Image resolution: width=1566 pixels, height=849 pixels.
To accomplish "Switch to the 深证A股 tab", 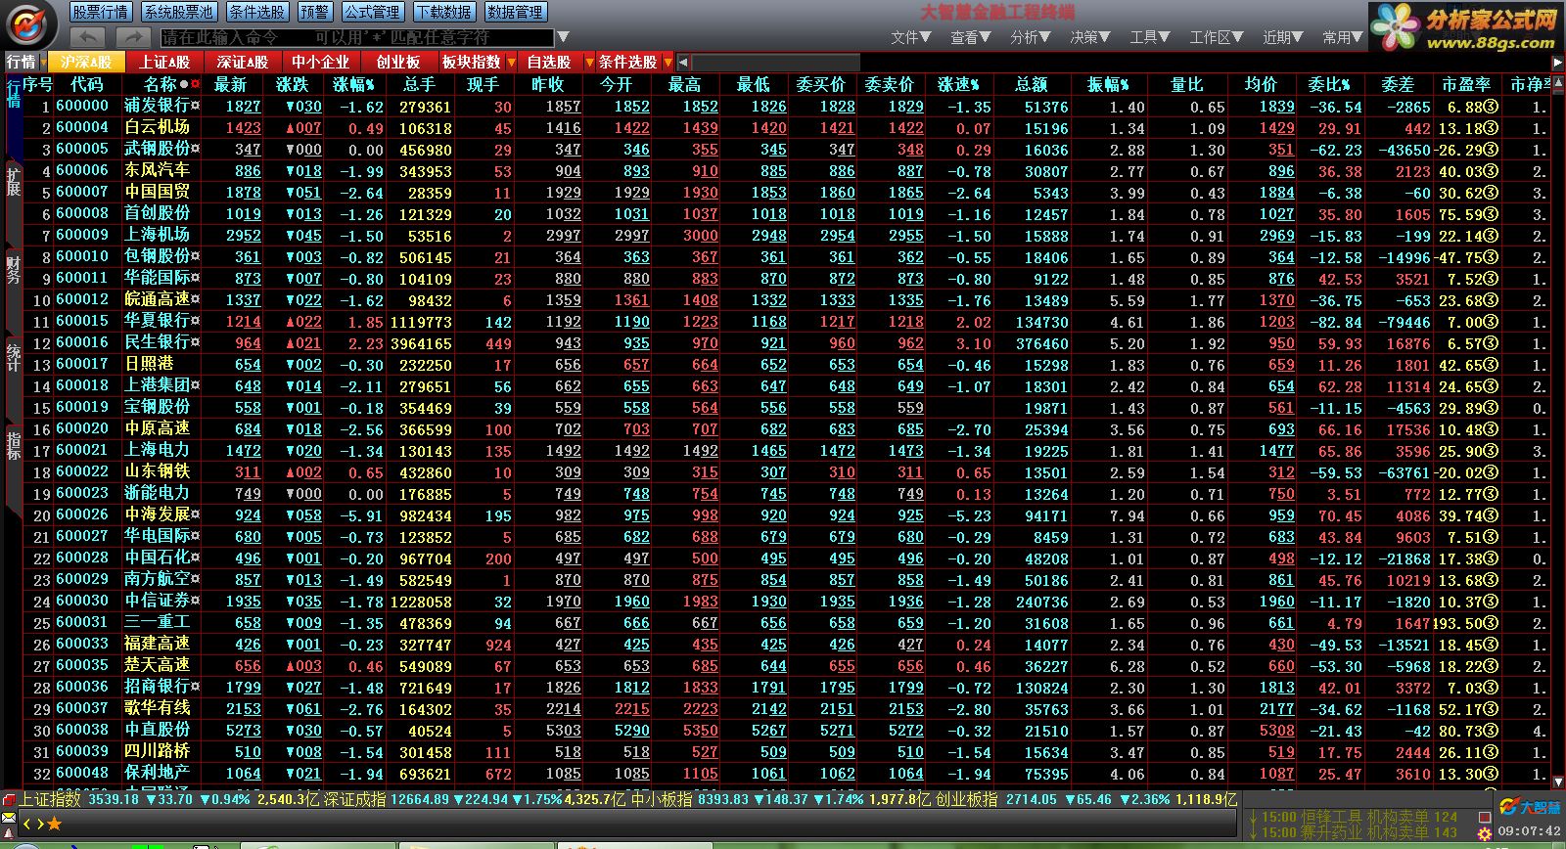I will click(242, 62).
